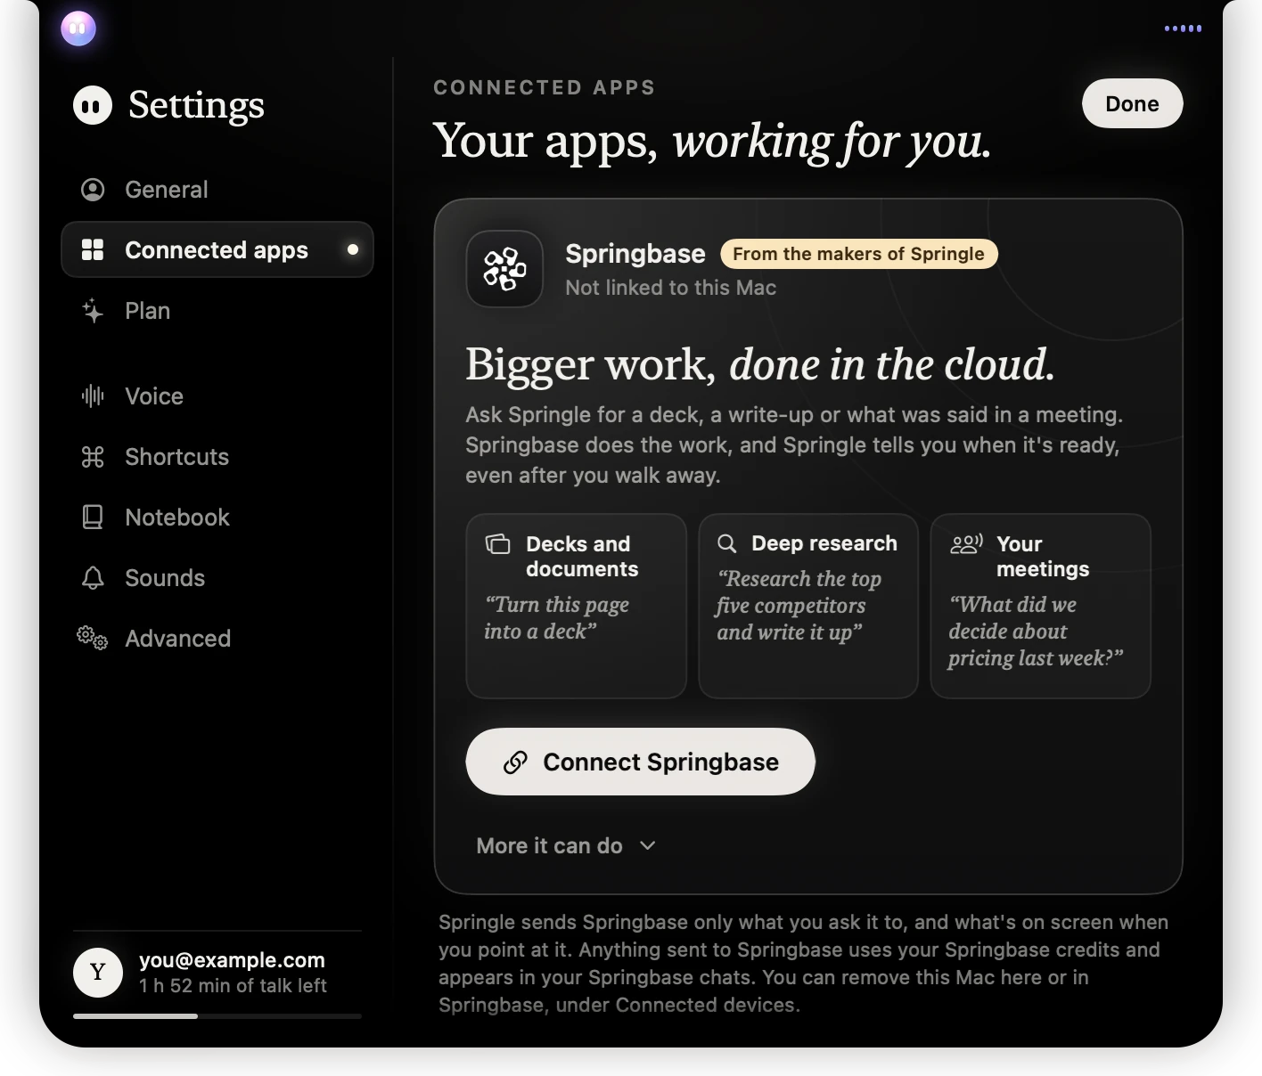Viewport: 1262px width, 1076px height.
Task: Click the Decks and documents slides icon
Action: click(x=498, y=543)
